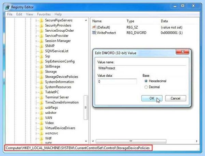
Task: Click the Srp folder icon
Action: coord(41,56)
